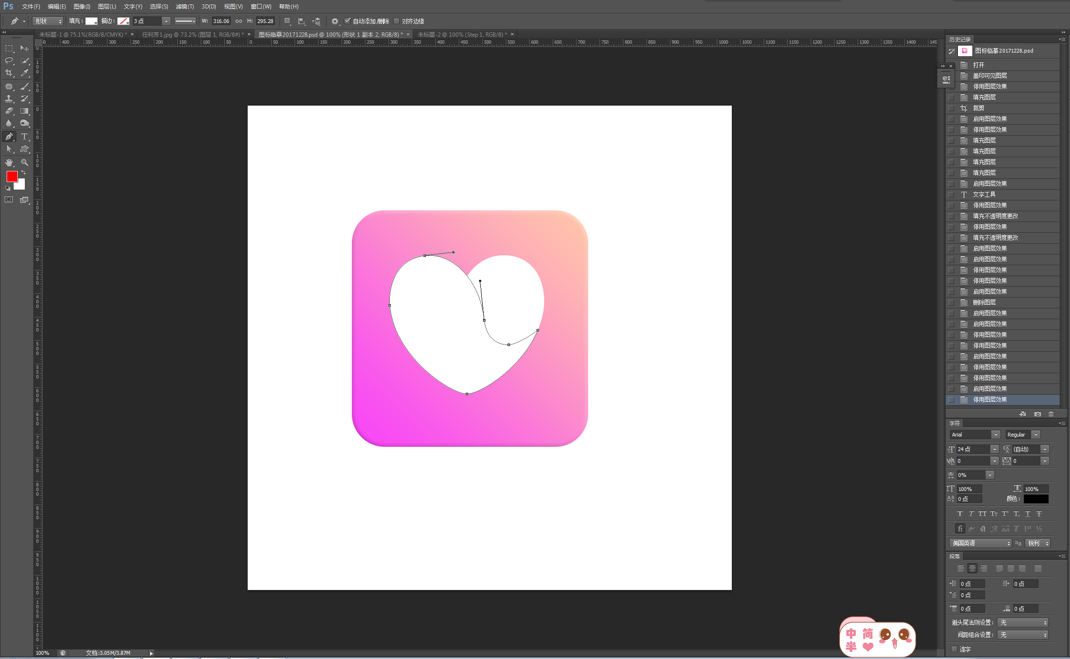Click the link width and height icon
The image size is (1070, 659).
tap(239, 21)
